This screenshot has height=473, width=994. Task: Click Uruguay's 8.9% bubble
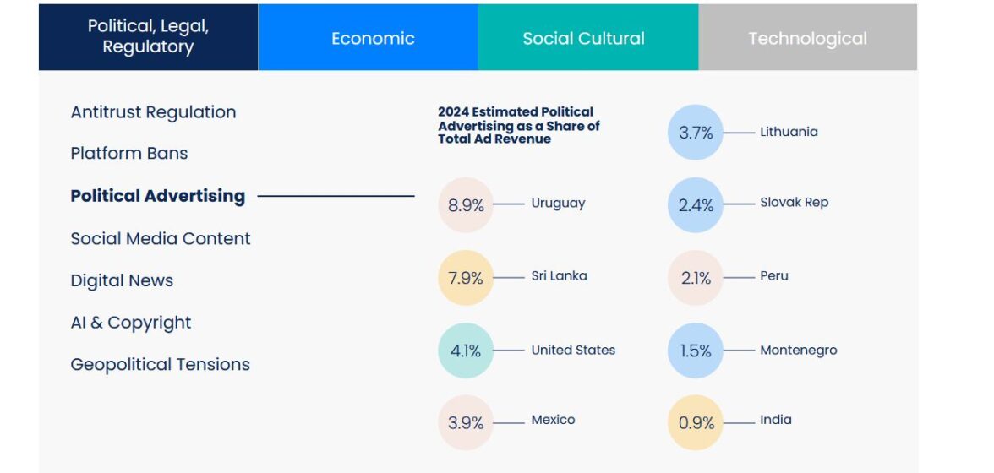pos(466,204)
